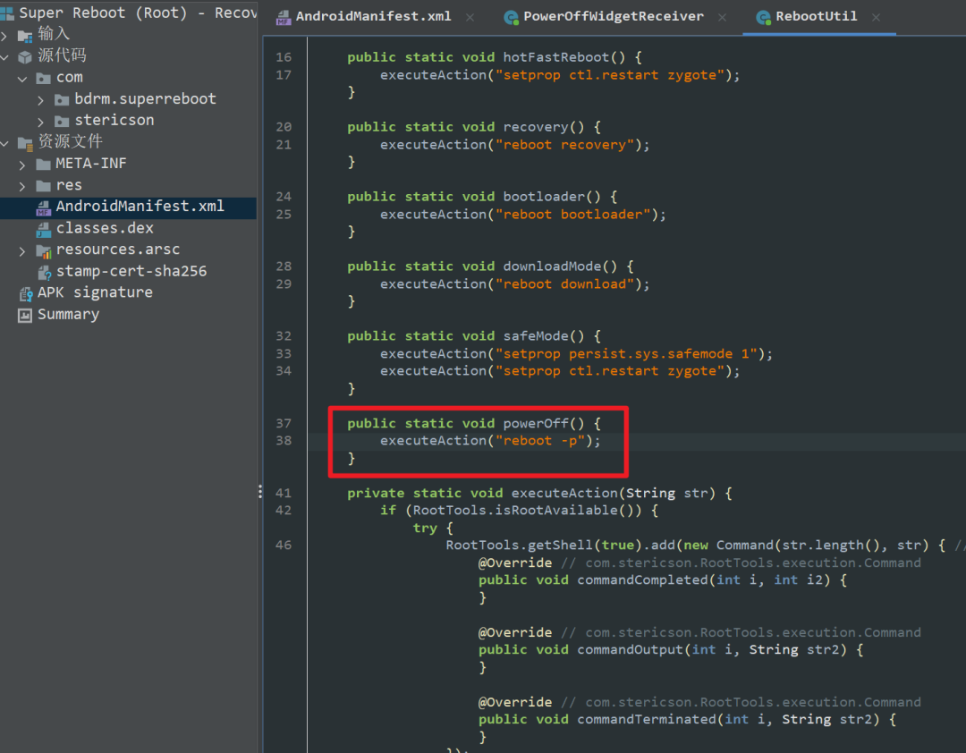Close the PowerOffWidgetReceiver tab
This screenshot has width=966, height=753.
[x=722, y=18]
